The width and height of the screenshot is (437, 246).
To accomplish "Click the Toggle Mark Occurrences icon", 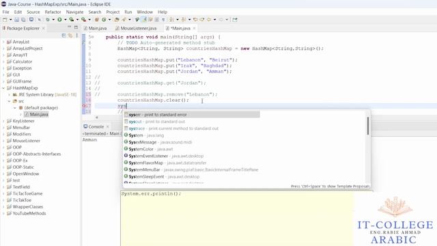I will 144,20.
